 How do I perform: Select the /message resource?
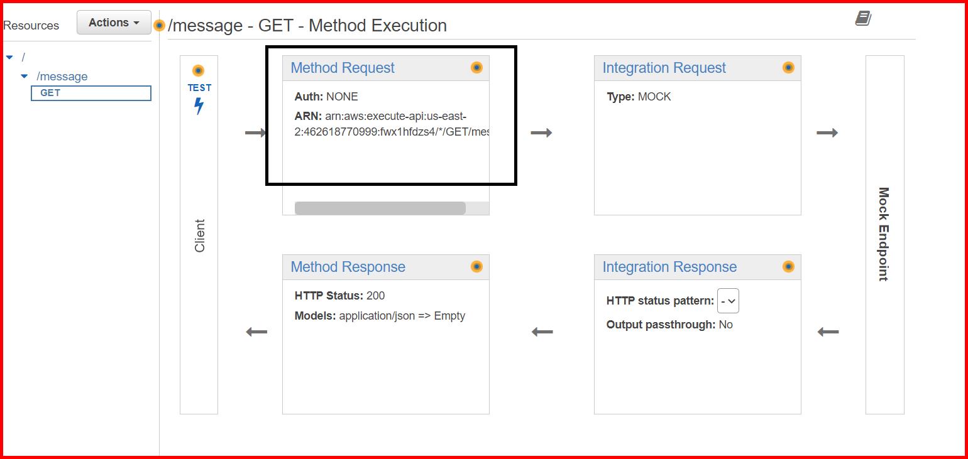point(62,77)
